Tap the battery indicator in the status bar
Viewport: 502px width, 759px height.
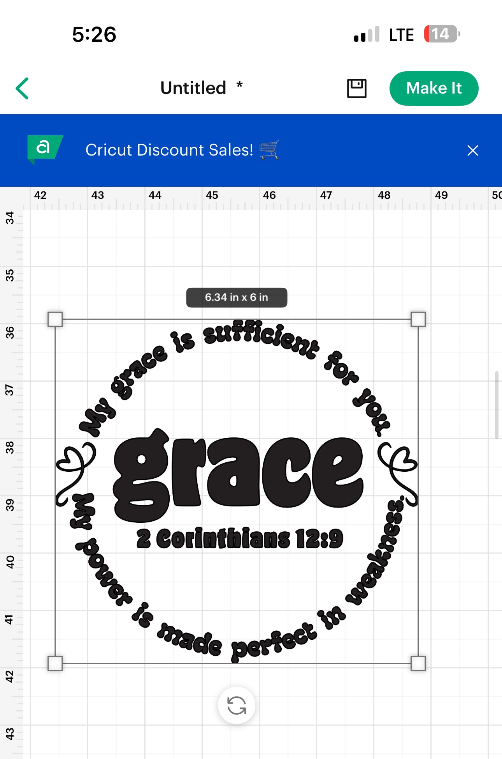(442, 34)
